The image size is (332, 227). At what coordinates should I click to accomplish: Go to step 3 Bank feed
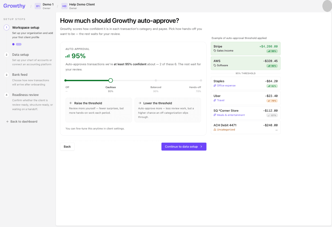tap(28, 79)
